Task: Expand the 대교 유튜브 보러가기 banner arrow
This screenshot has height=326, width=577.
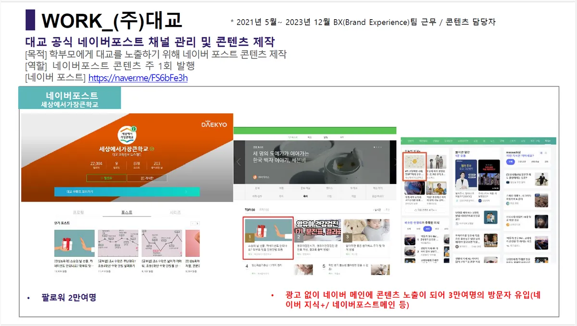Action: point(186,192)
